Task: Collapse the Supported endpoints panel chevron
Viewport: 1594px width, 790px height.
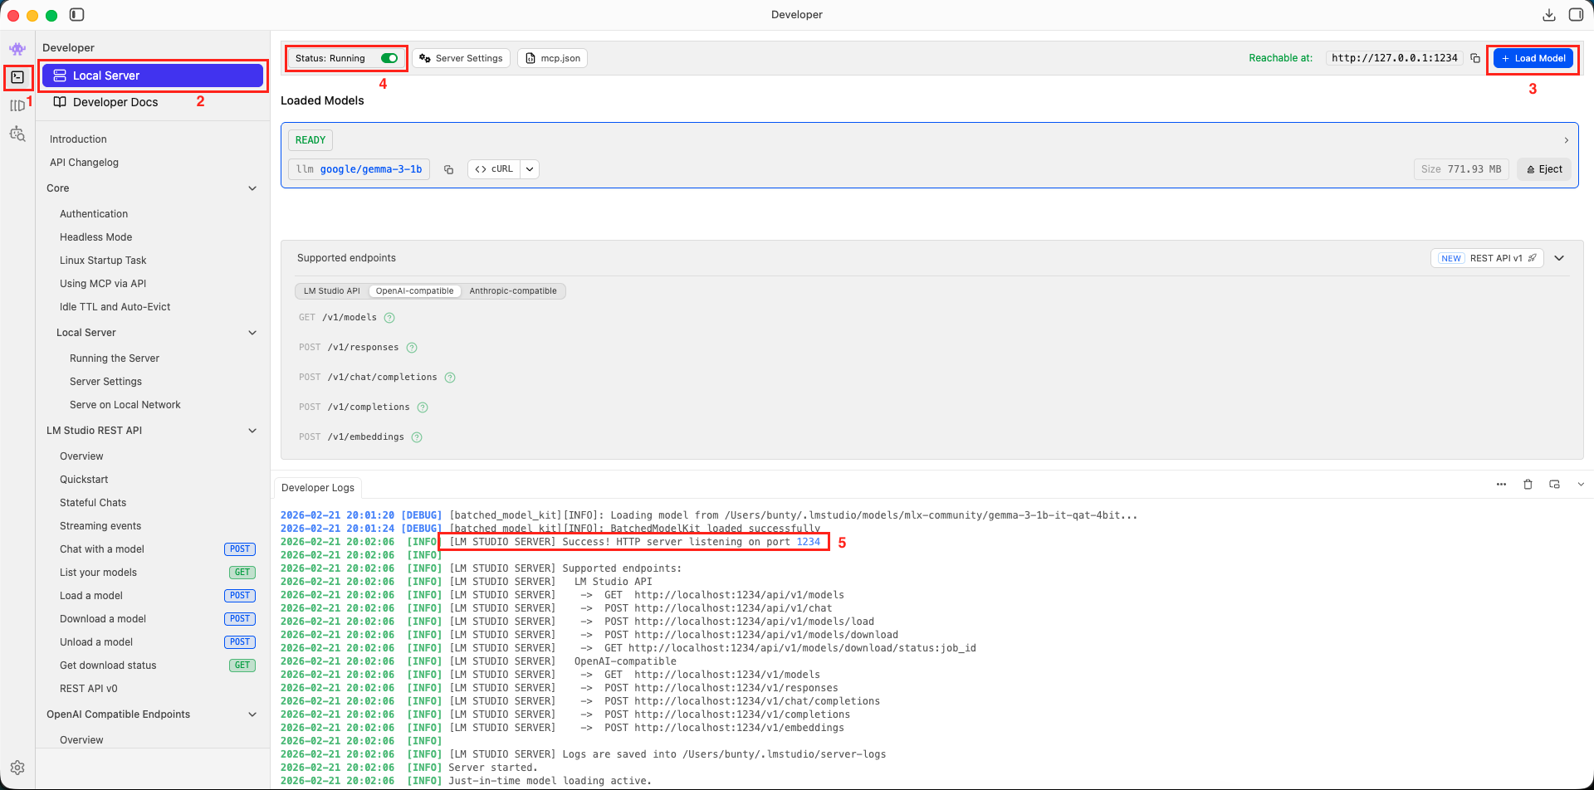Action: point(1559,258)
